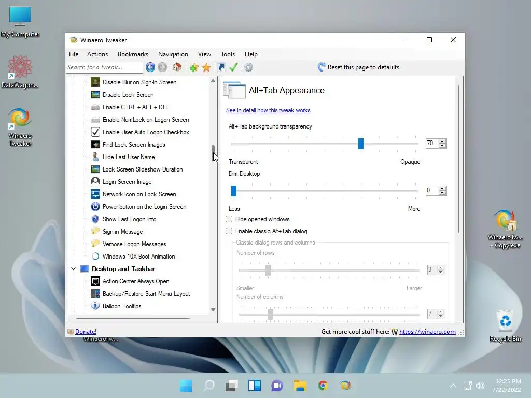Open the Windows Start button
The image size is (531, 398).
186,386
